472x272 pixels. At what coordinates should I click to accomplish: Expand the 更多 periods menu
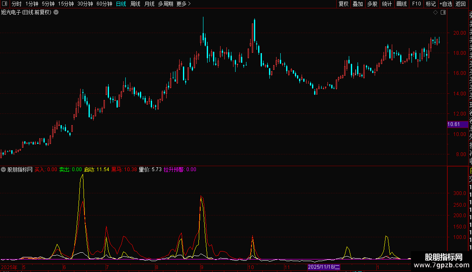point(184,4)
